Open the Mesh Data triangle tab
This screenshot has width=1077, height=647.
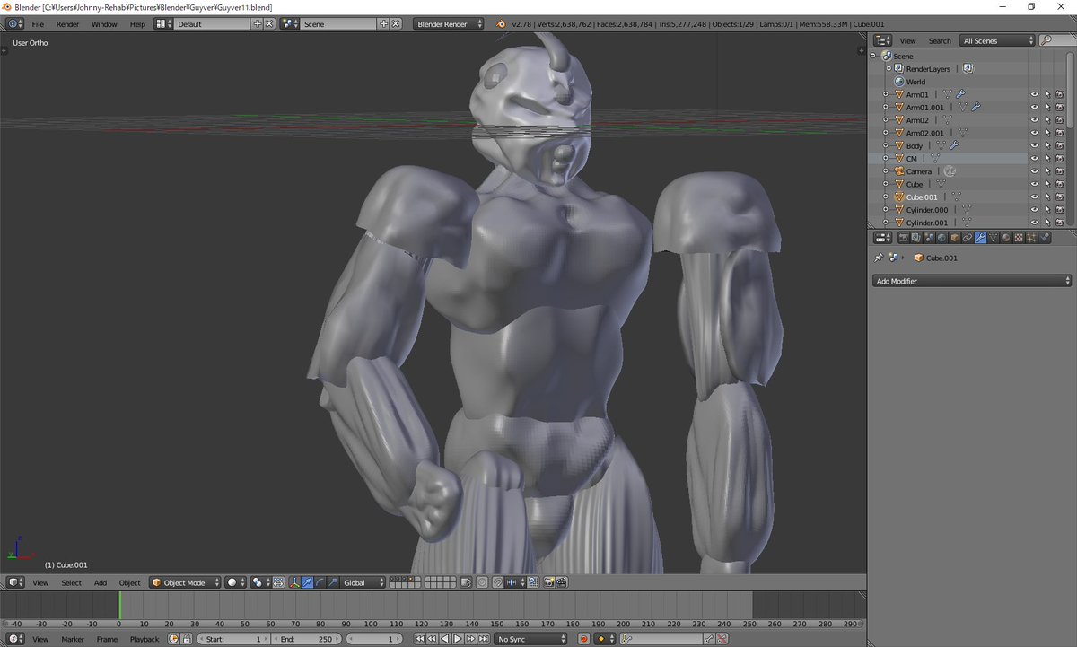993,238
